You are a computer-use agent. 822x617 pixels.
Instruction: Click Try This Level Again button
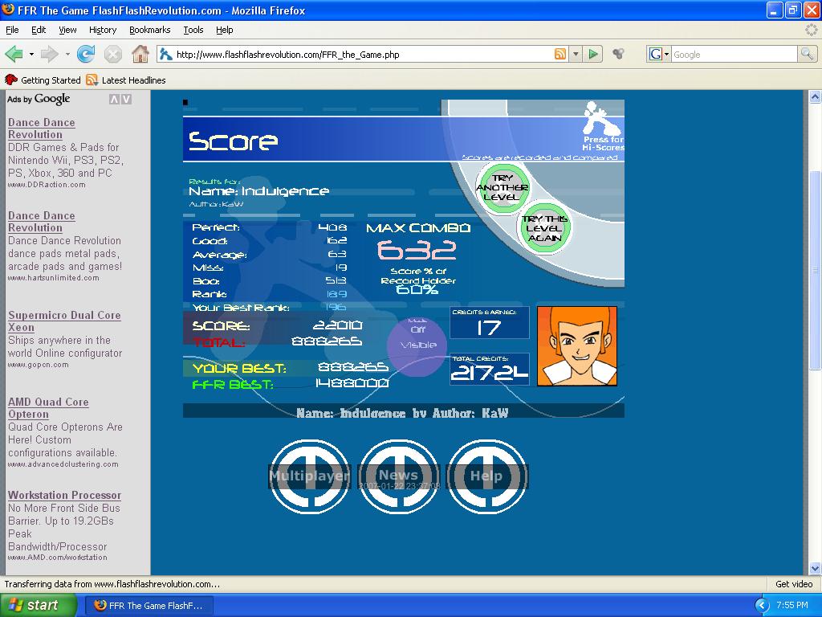(545, 228)
